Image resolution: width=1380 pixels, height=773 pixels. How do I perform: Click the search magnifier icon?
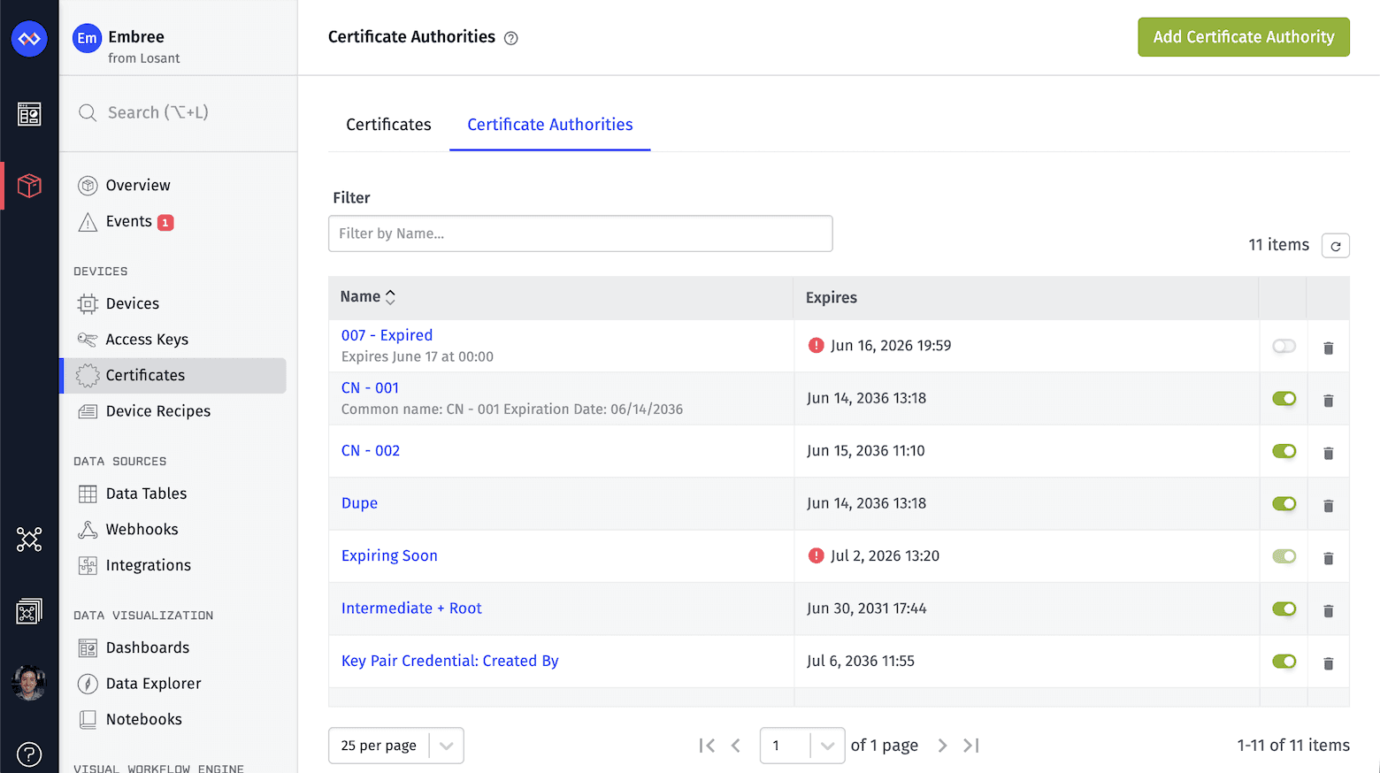pos(88,112)
